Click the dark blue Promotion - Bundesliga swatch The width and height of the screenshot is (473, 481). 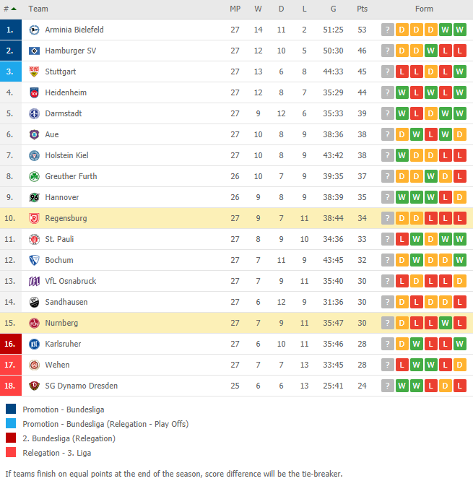11,409
